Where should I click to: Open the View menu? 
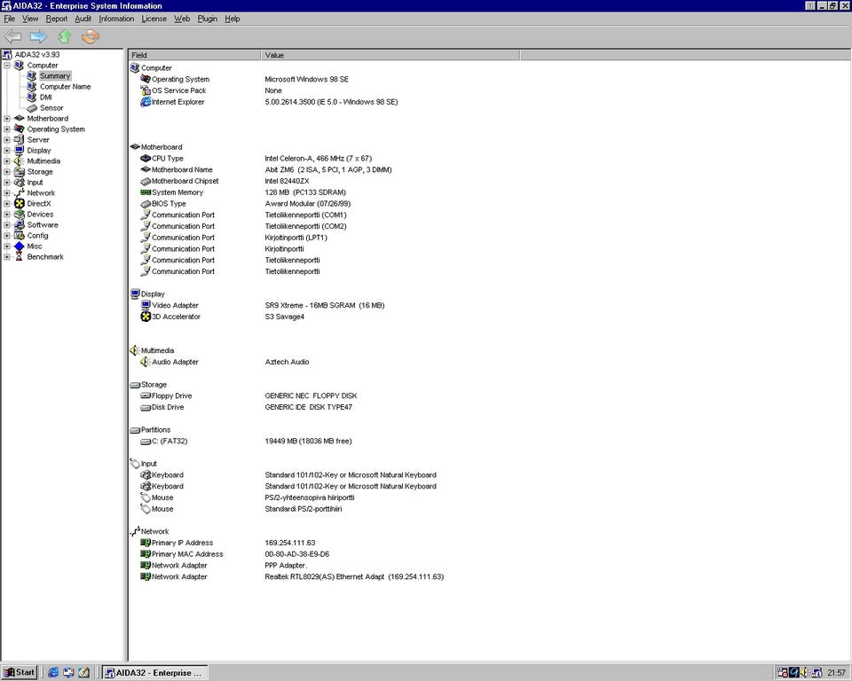30,19
